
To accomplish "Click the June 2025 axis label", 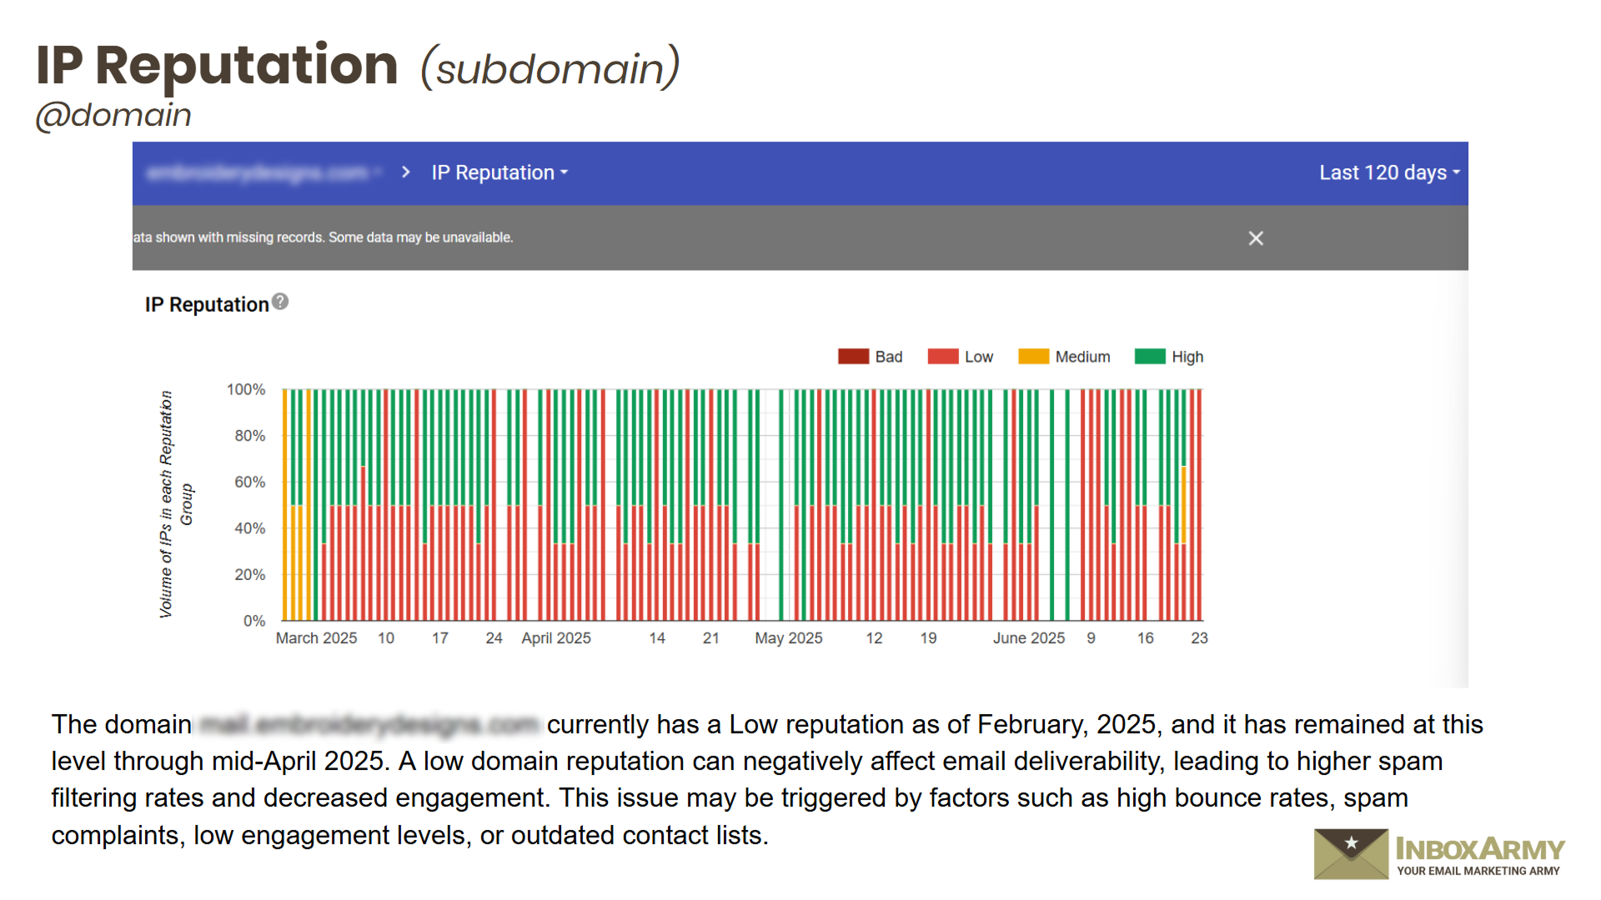I will click(x=1028, y=637).
